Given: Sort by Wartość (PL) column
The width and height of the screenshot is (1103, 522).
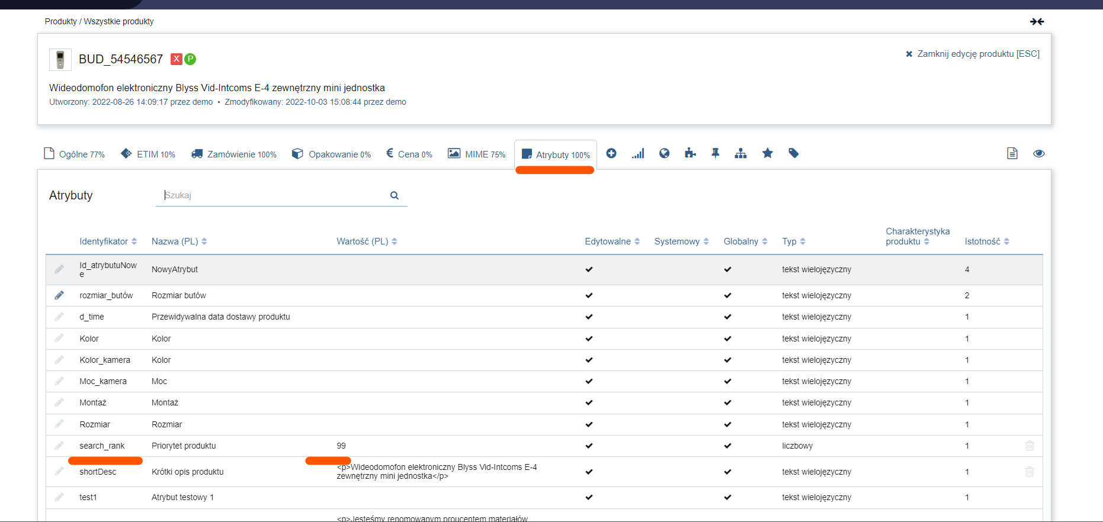Looking at the screenshot, I should pos(367,241).
